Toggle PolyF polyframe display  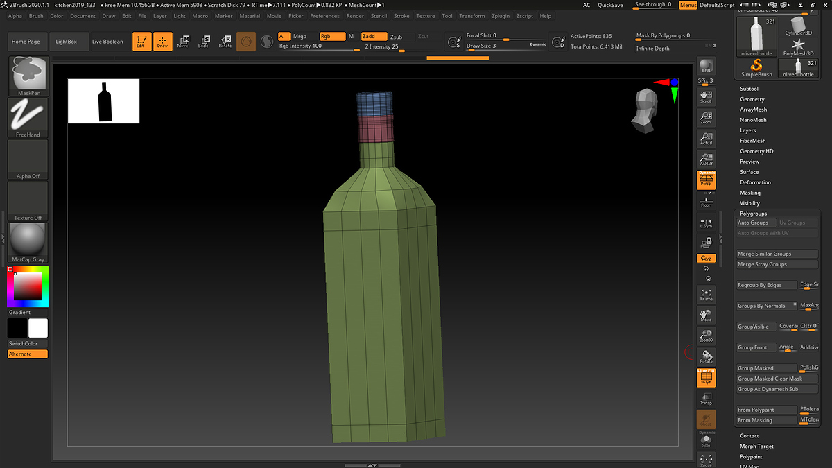click(x=706, y=378)
